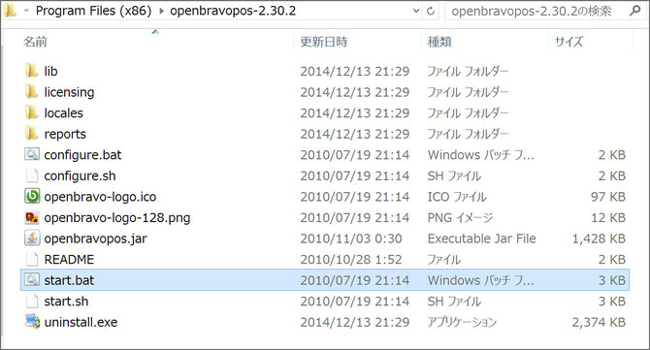
Task: Click the licensing folder icon
Action: point(31,91)
